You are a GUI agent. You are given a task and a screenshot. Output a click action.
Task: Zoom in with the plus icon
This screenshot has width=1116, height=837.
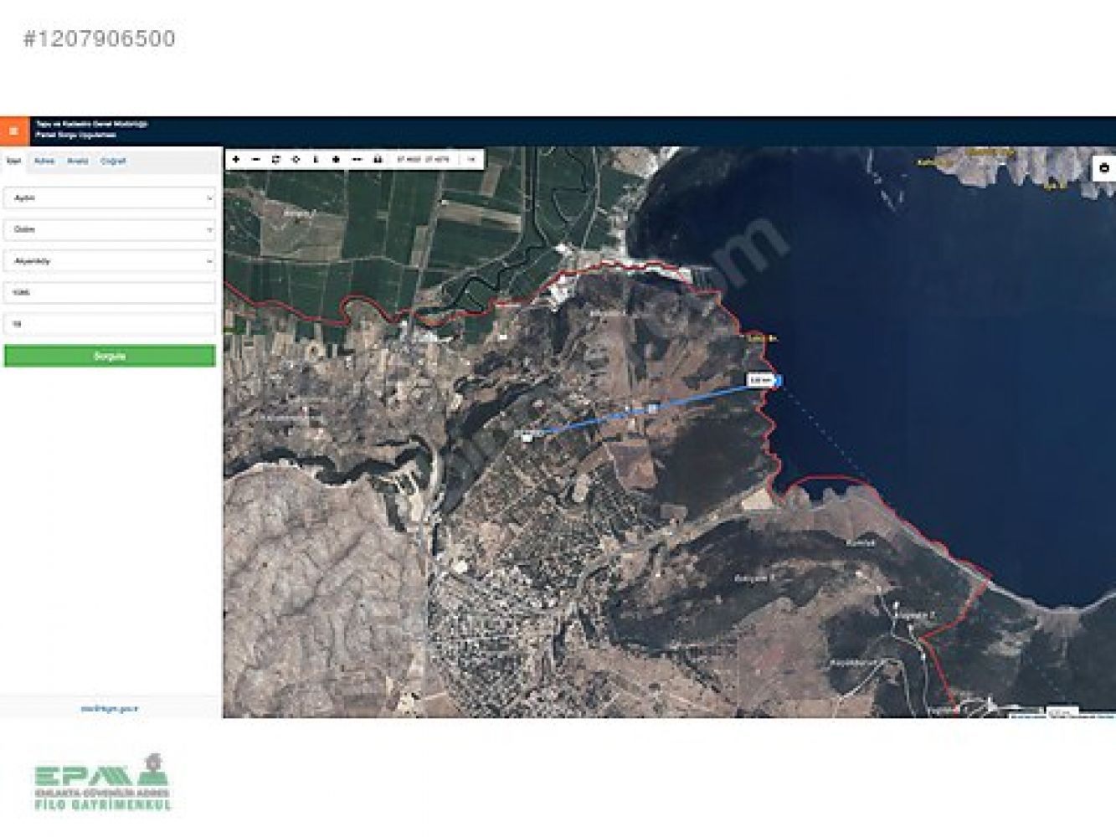[x=236, y=159]
